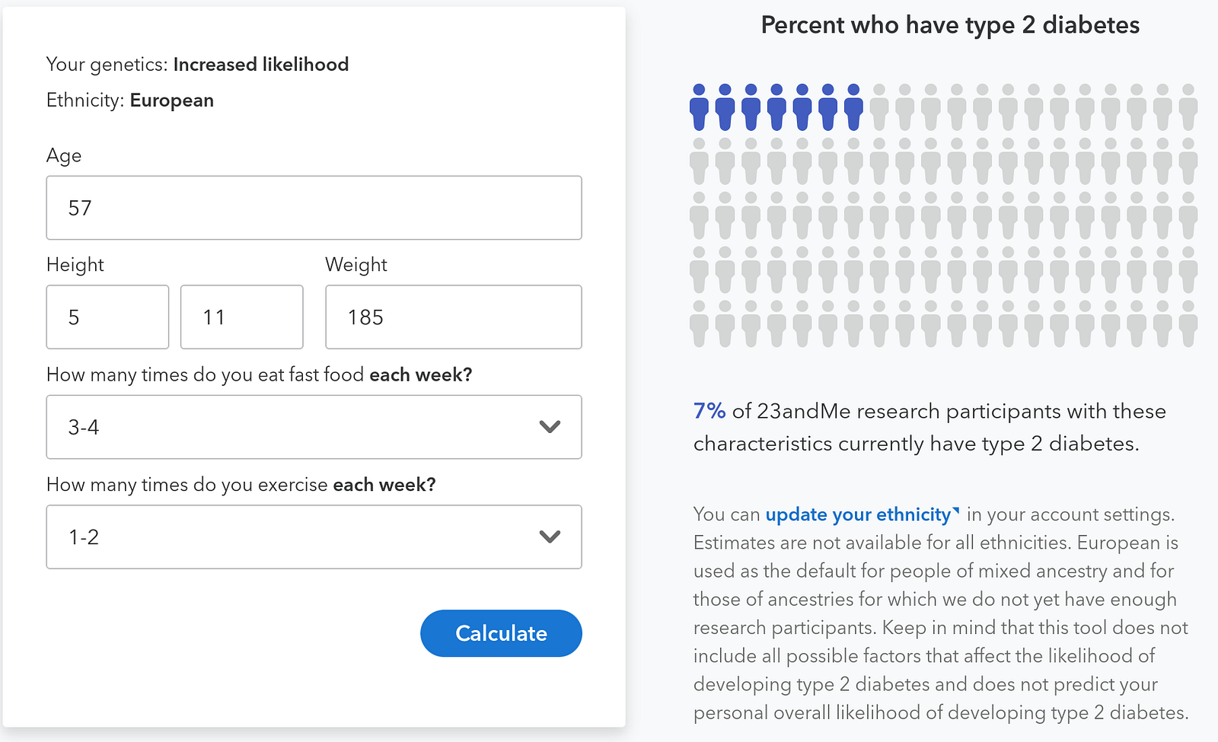Click the Percent who have type 2 diabetes heading

point(950,25)
